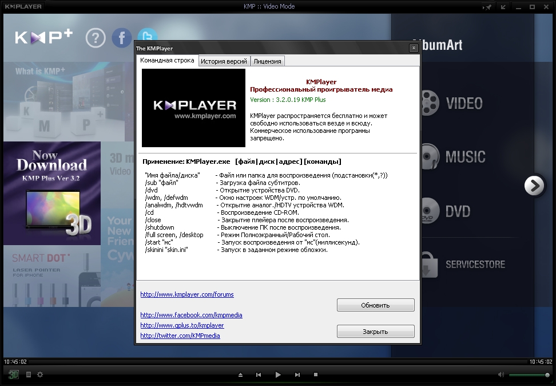Click the /full screen, /desktop row
This screenshot has height=386, width=556.
237,235
